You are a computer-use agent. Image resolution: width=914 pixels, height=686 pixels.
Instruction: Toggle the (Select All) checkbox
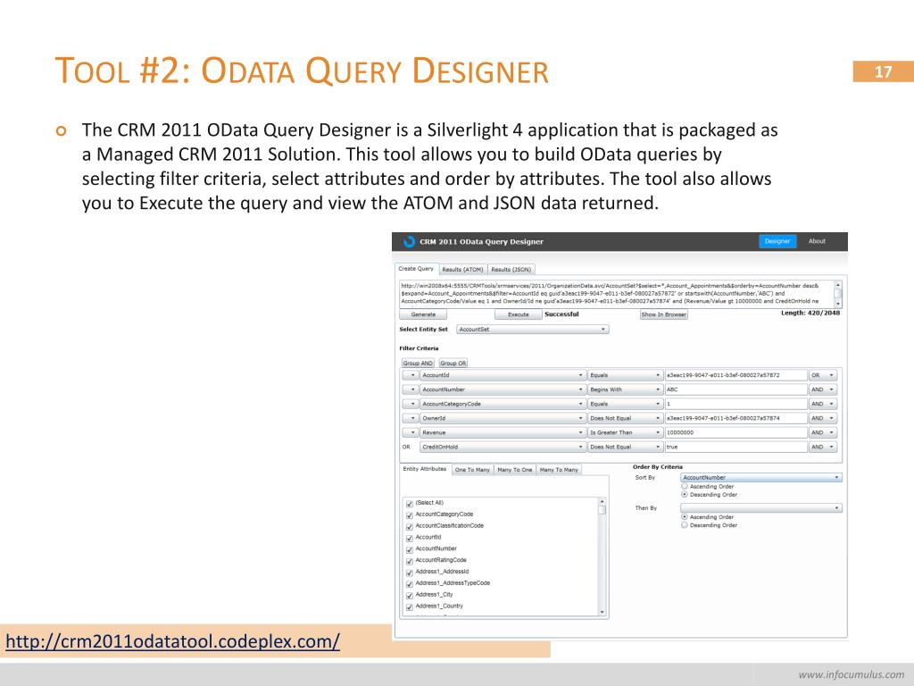click(x=409, y=504)
